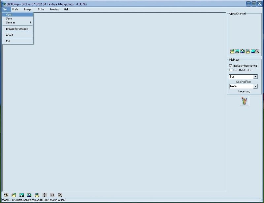Choose Save from the File menu

coord(17,18)
